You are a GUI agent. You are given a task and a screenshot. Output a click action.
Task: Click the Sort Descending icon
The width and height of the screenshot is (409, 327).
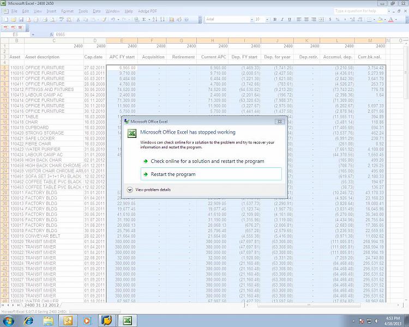coord(162,20)
